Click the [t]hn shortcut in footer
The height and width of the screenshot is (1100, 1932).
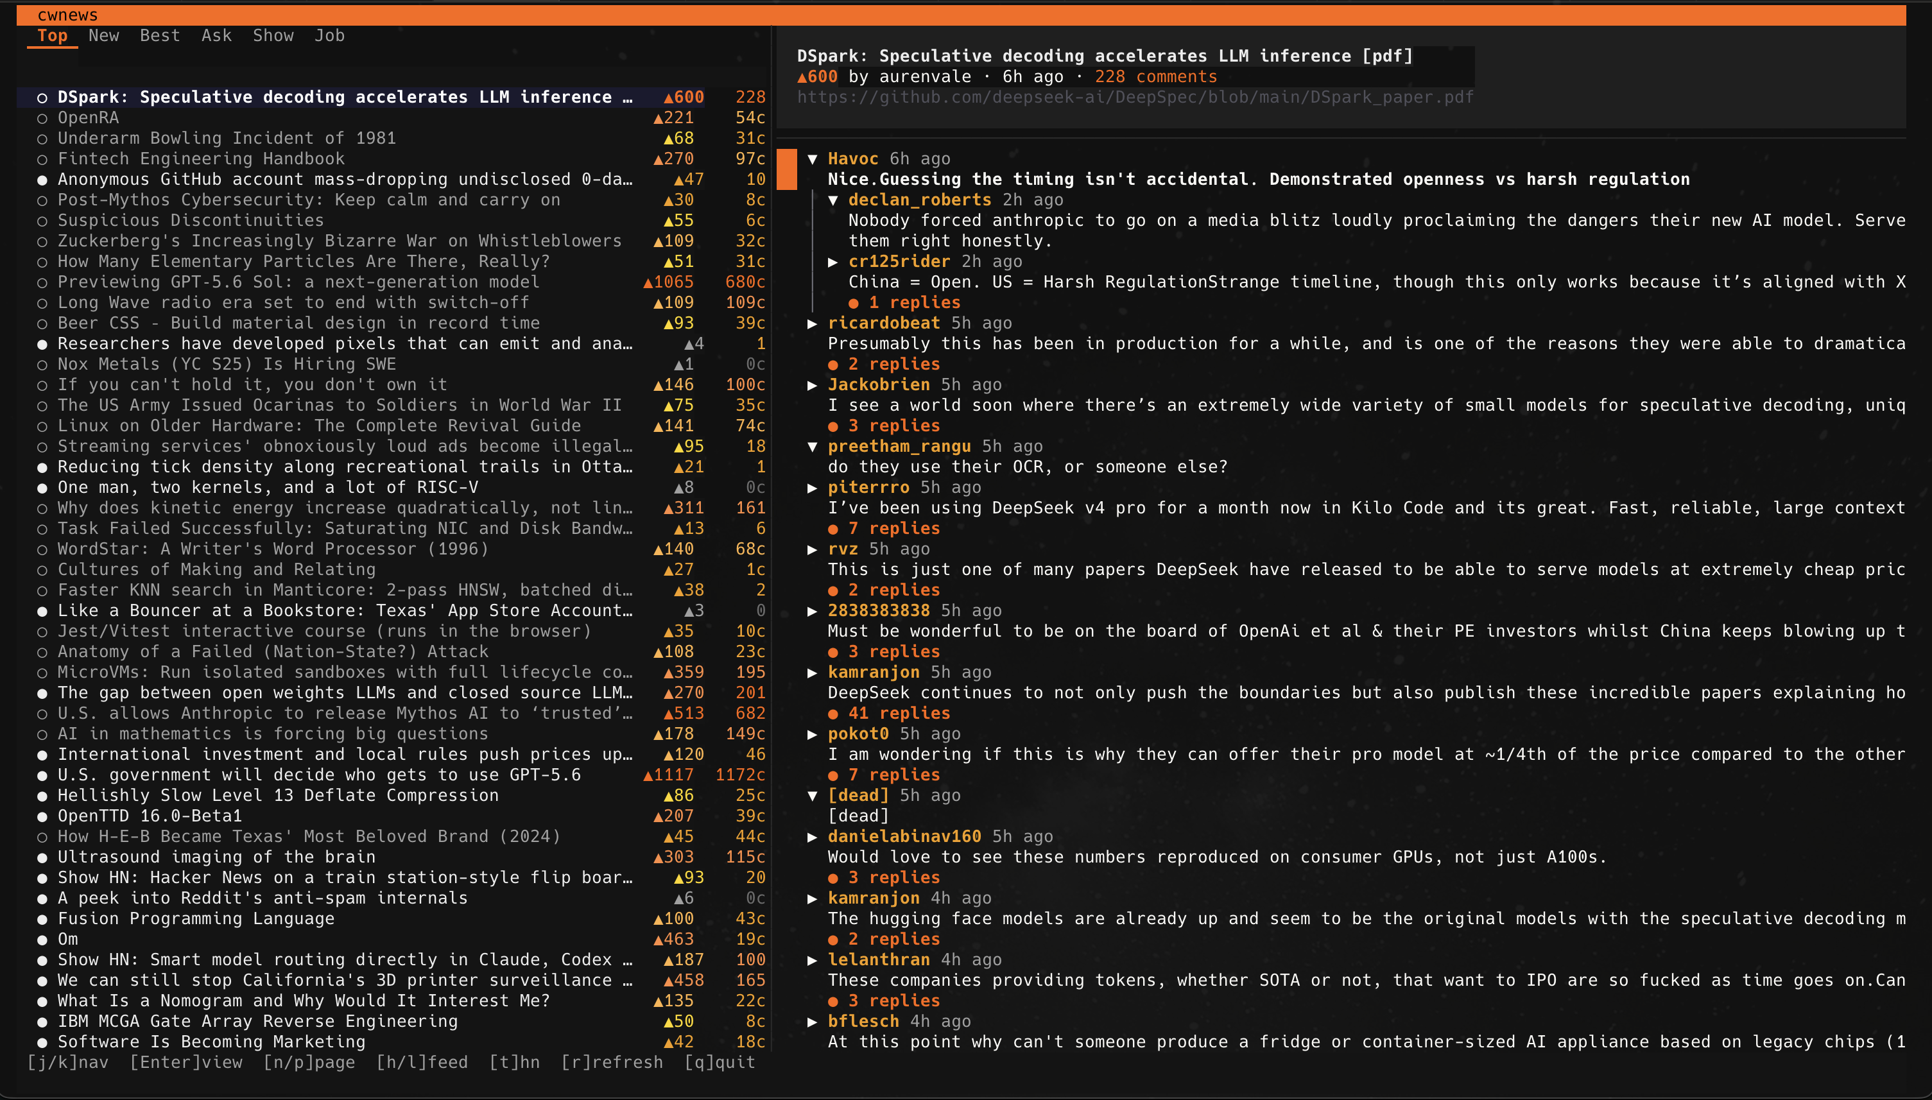513,1062
